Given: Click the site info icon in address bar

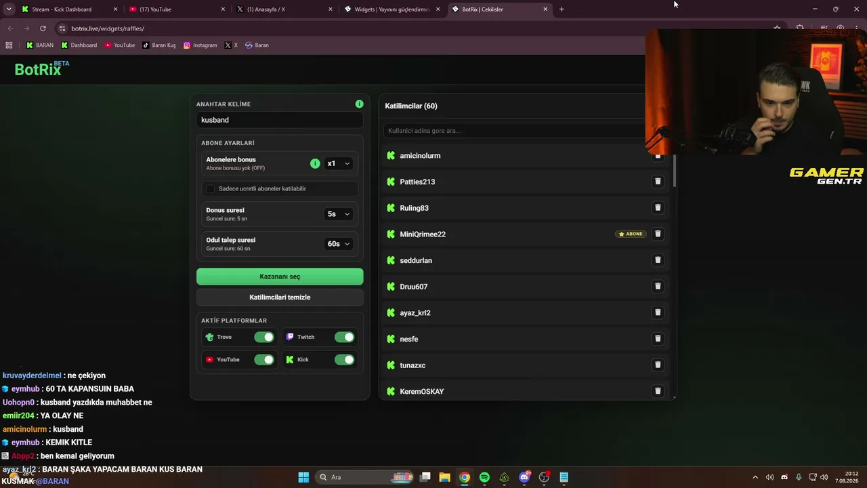Looking at the screenshot, I should 62,28.
